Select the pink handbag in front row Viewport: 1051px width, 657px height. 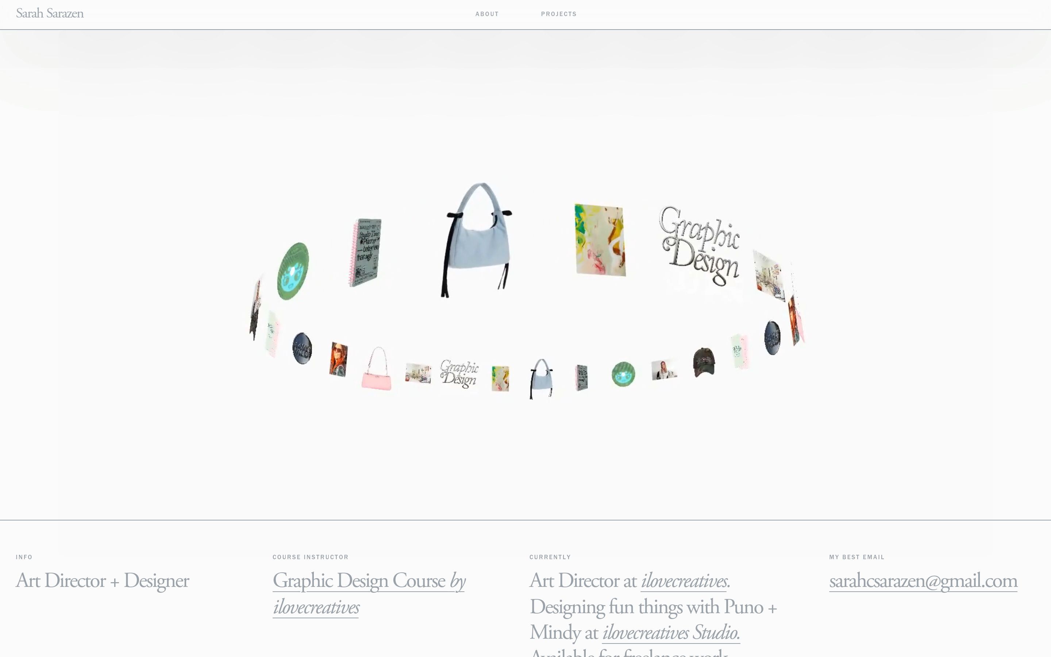pyautogui.click(x=377, y=369)
